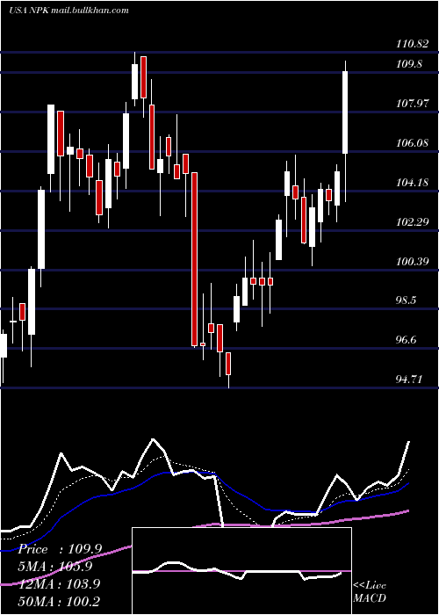Click the '50MA : 100.2' readout
Image resolution: width=439 pixels, height=615 pixels.
tap(59, 601)
